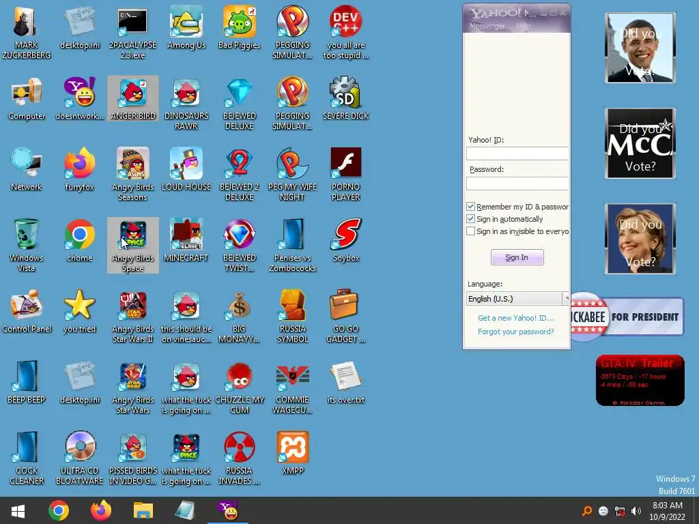Select the Control Panel desktop icon
Screen dimensions: 699x524
click(27, 312)
